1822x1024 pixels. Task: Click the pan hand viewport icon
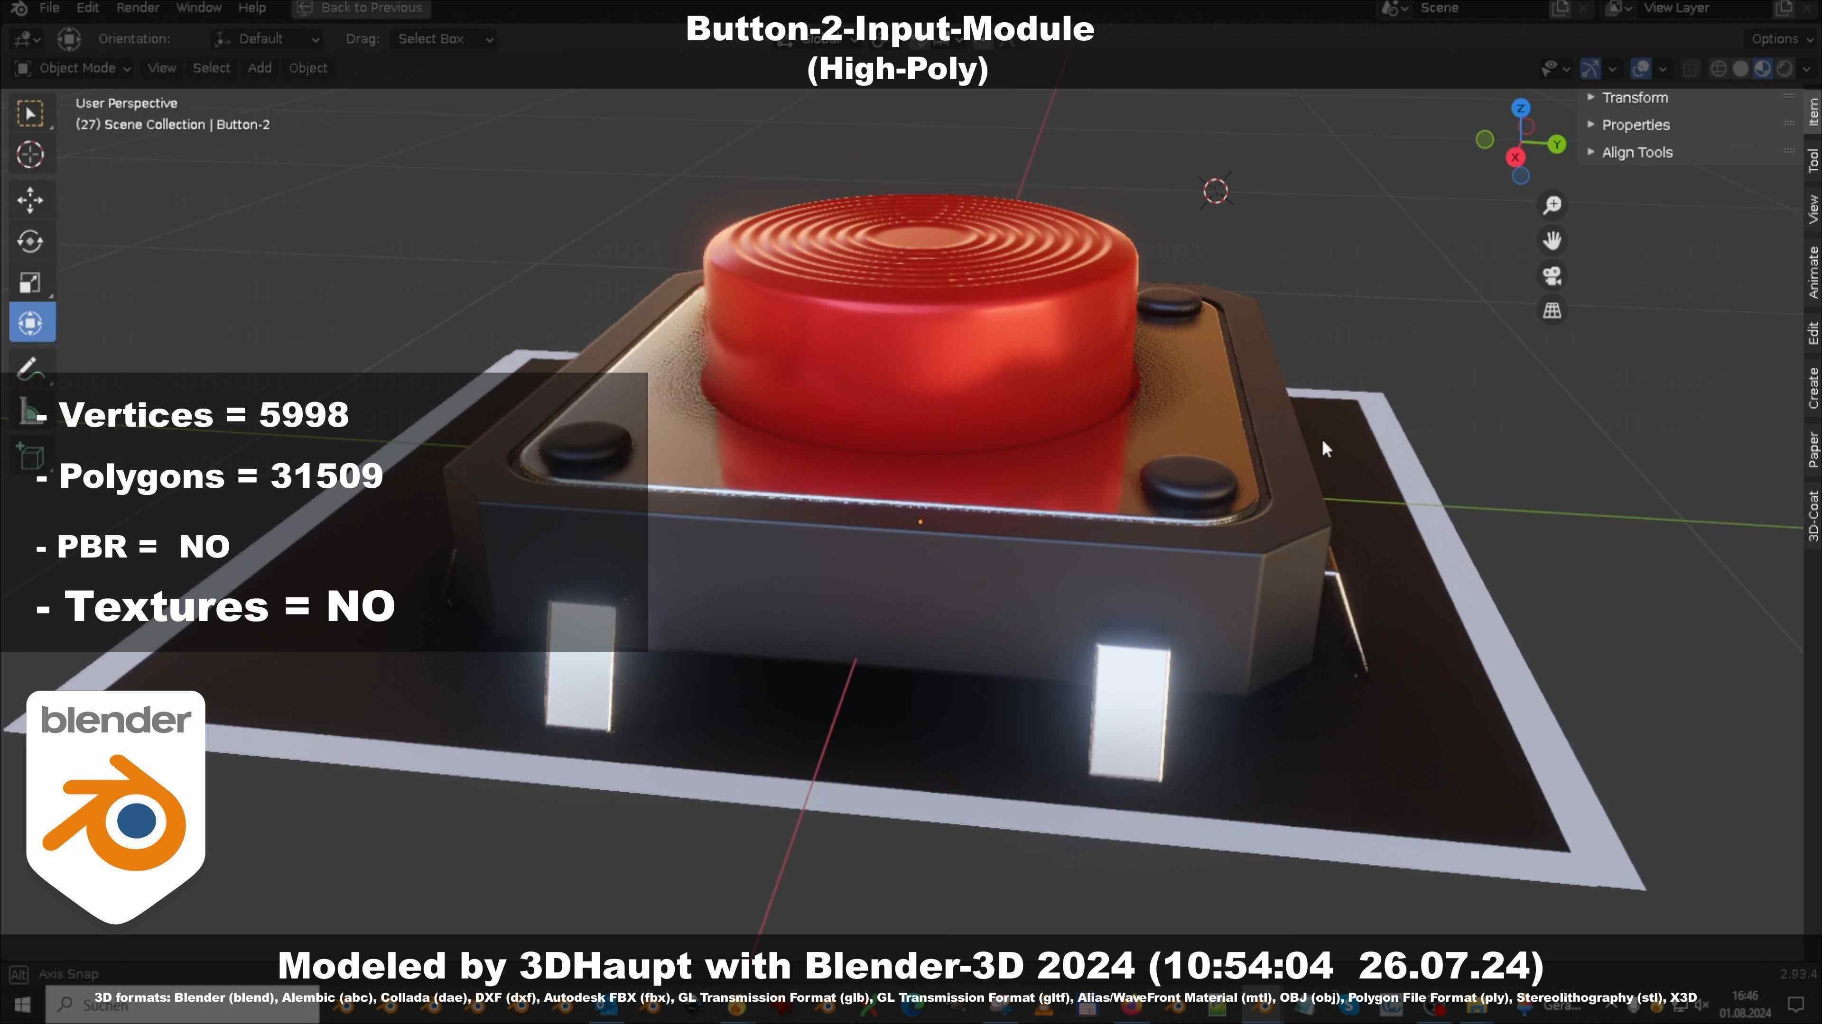[1552, 240]
